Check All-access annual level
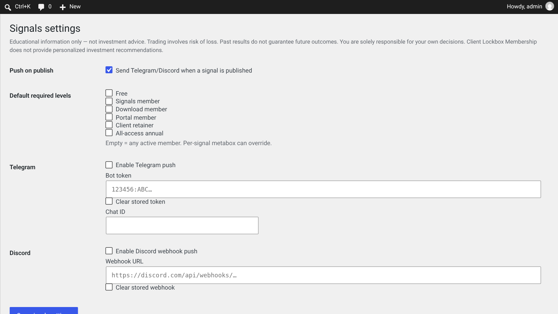The width and height of the screenshot is (558, 314). (109, 133)
